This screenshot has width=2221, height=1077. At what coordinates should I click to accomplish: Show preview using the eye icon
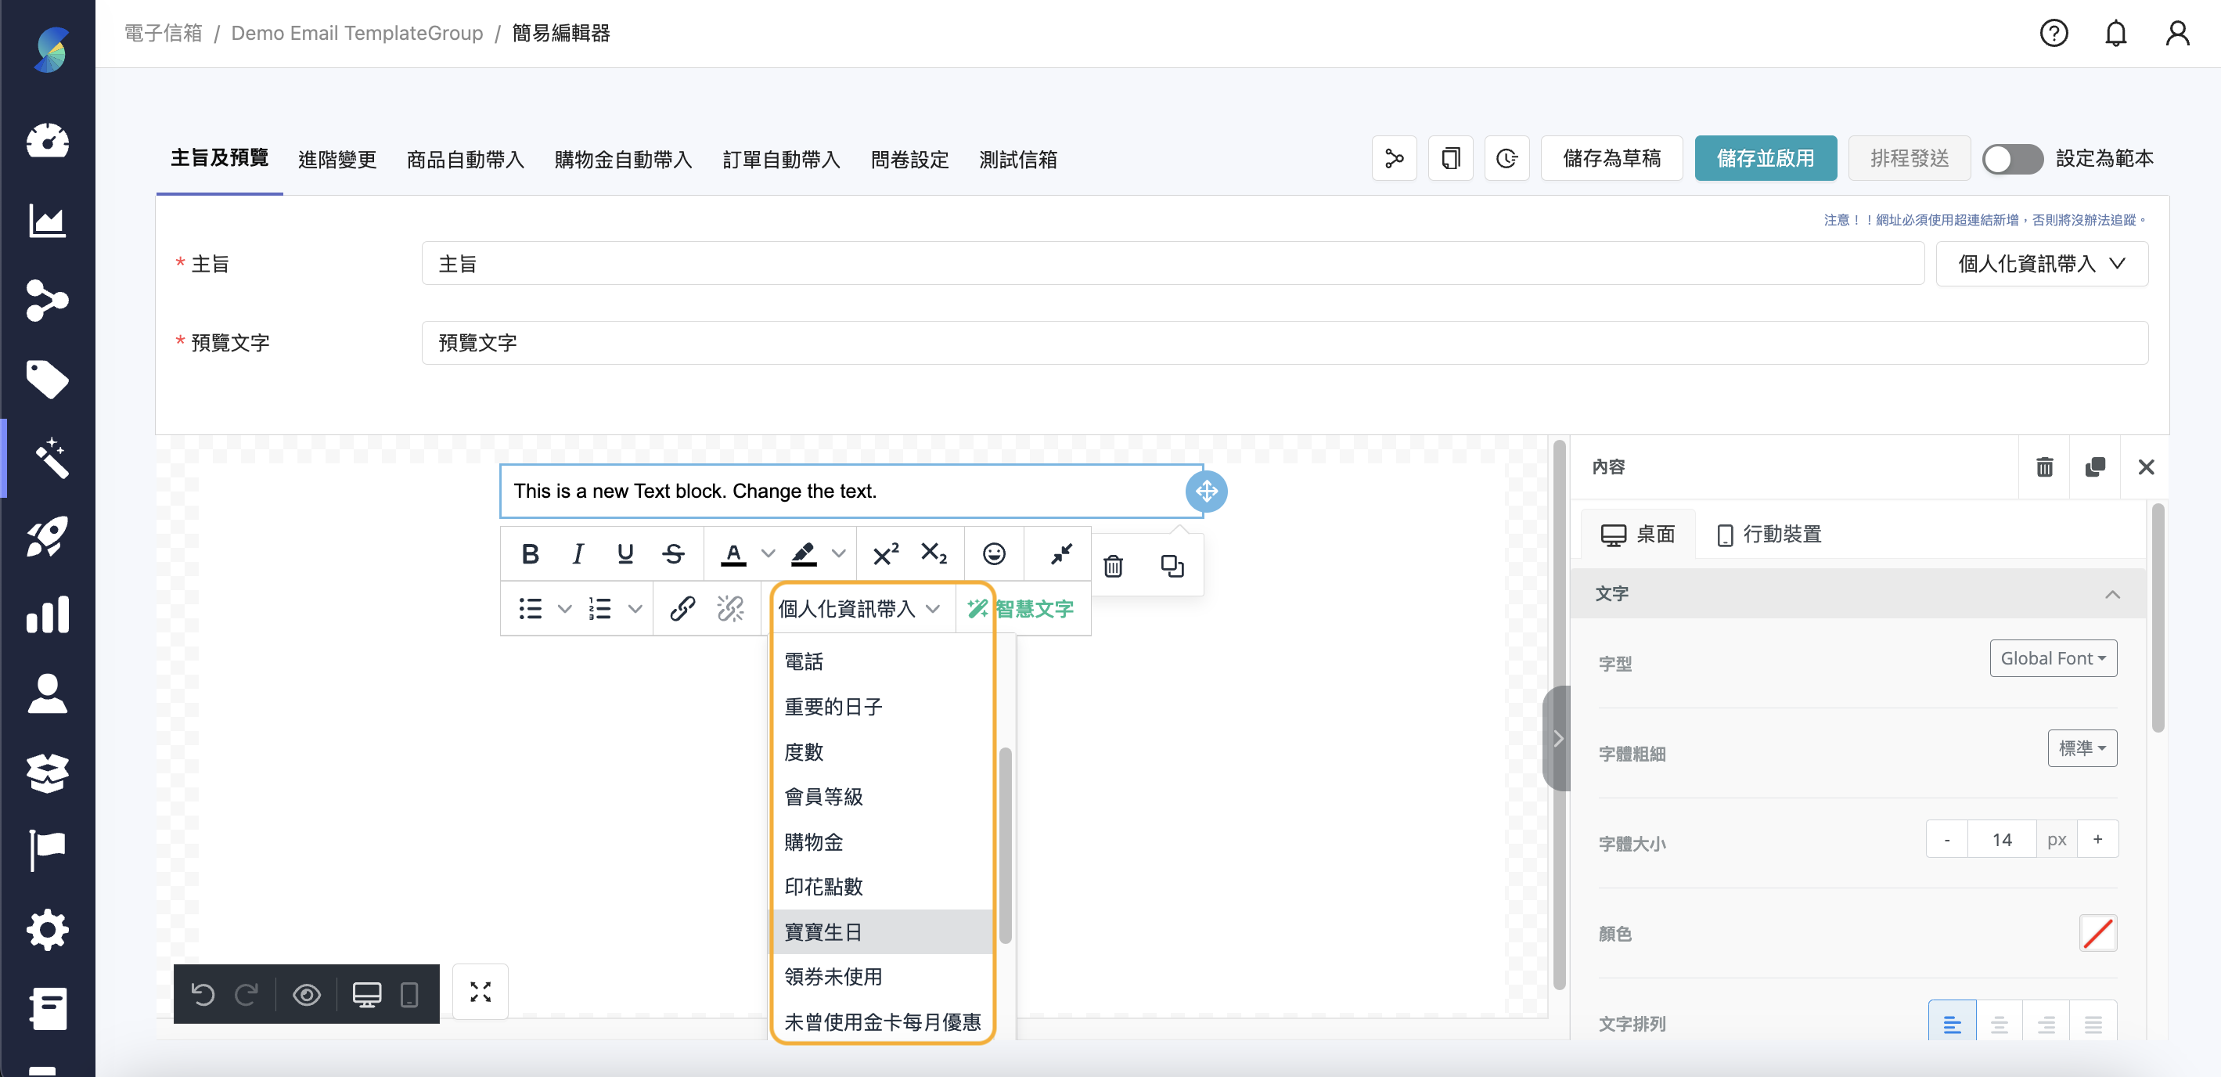coord(306,993)
